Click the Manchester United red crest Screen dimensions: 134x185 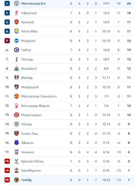tap(17, 96)
